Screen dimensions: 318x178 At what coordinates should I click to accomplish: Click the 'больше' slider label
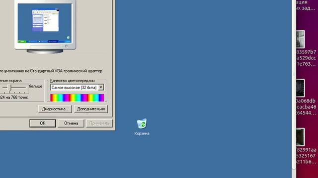[x=36, y=86]
